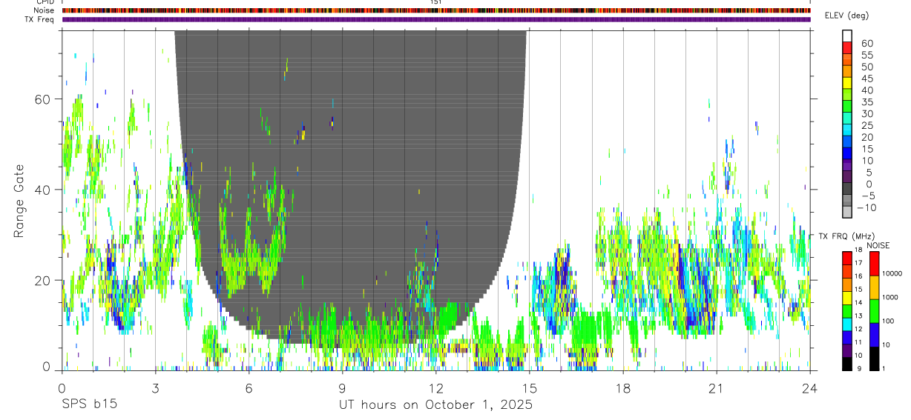The image size is (911, 420).
Task: Click the x-axis tick label "12"
Action: click(x=435, y=388)
